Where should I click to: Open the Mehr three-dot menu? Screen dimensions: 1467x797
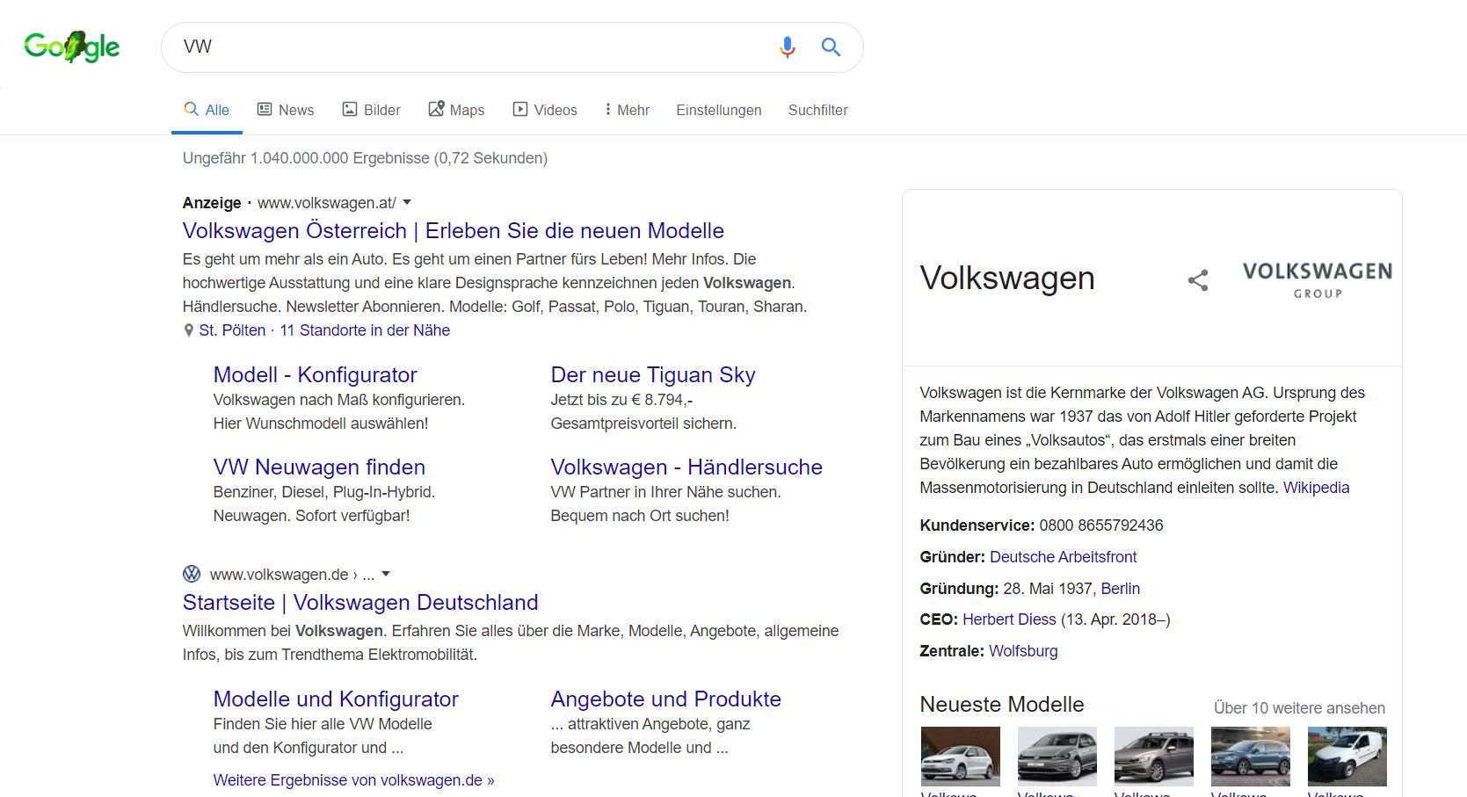627,110
